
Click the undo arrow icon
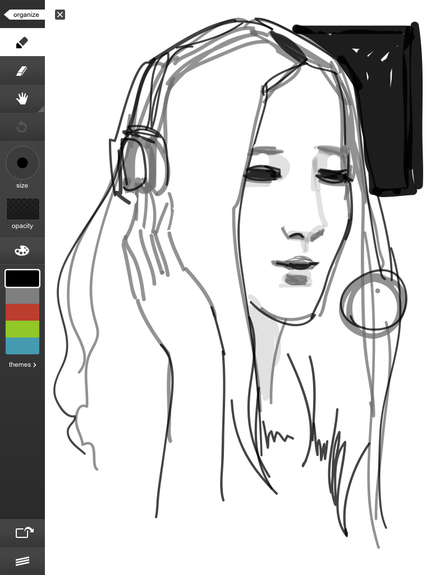tap(22, 127)
